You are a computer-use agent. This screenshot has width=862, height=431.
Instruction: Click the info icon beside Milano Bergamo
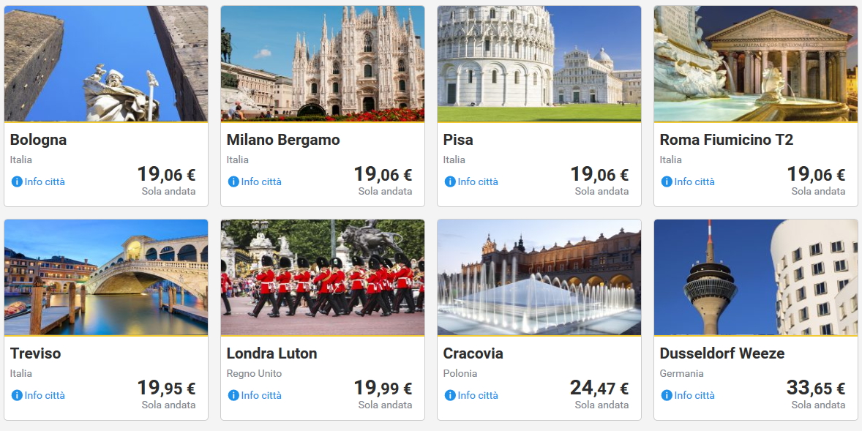pos(233,181)
